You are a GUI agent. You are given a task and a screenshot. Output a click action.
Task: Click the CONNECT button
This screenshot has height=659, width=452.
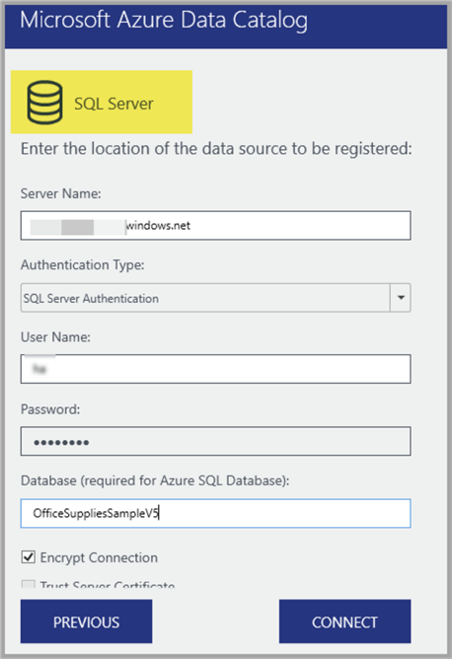344,622
